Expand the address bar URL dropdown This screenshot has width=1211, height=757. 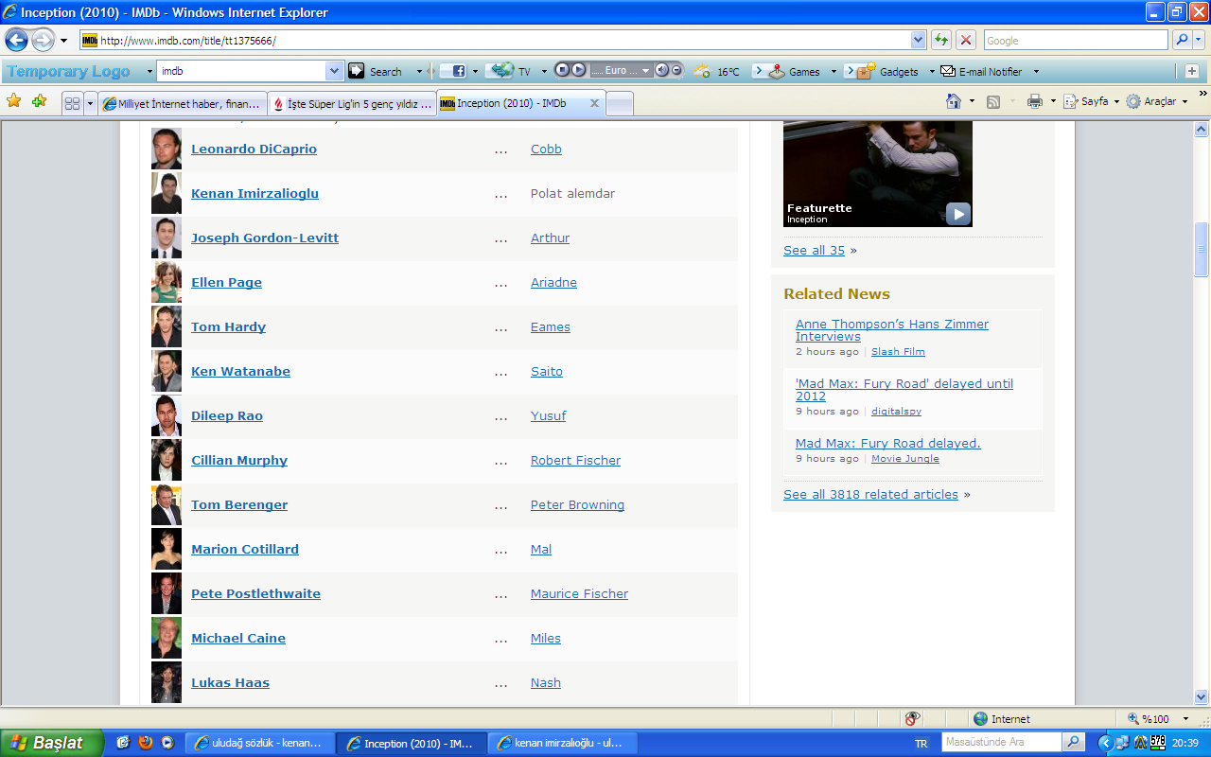tap(918, 40)
